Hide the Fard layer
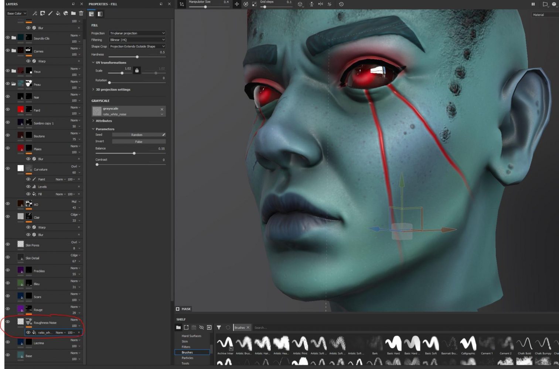559x369 pixels. click(x=8, y=110)
